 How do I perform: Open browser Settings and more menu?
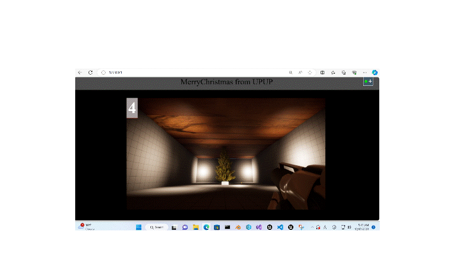365,73
